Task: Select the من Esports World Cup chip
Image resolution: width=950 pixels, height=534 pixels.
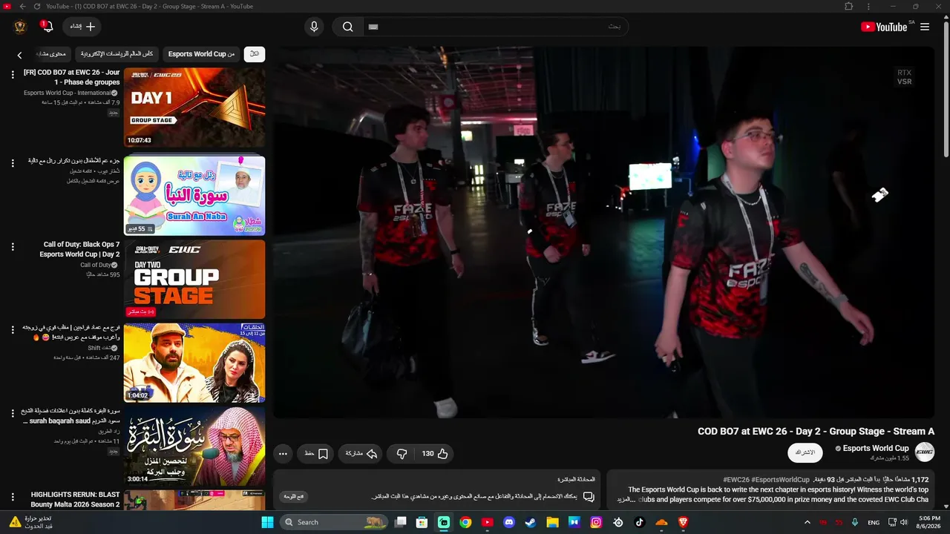Action: click(201, 54)
